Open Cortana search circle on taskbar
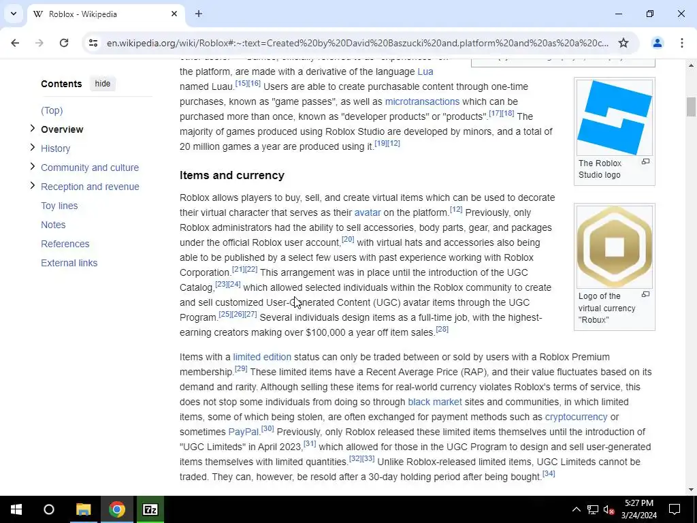The image size is (697, 523). pyautogui.click(x=49, y=509)
